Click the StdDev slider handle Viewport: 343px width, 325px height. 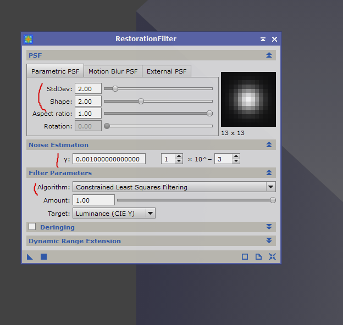coord(115,89)
